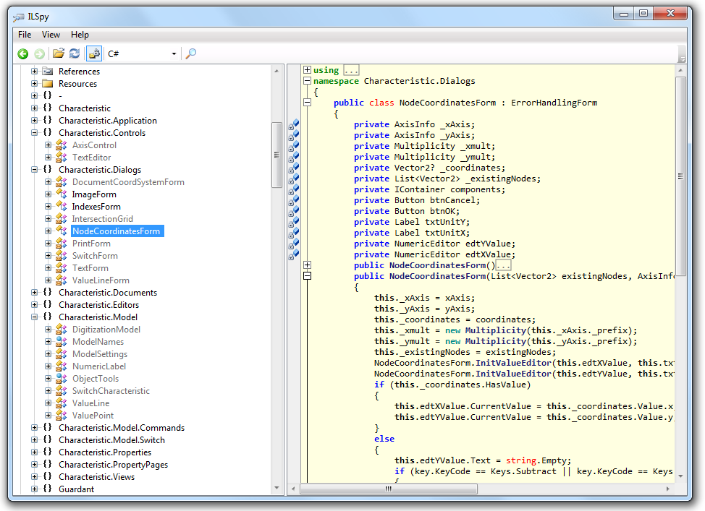Expand the NodeCoordinatesForm class node
This screenshot has width=705, height=511.
point(48,231)
